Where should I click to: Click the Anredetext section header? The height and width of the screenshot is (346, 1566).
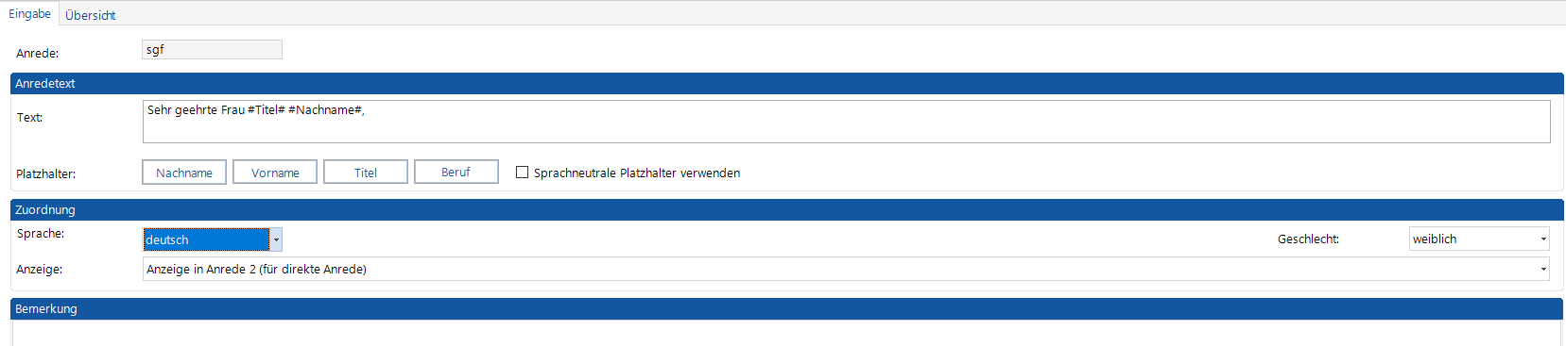(x=786, y=83)
